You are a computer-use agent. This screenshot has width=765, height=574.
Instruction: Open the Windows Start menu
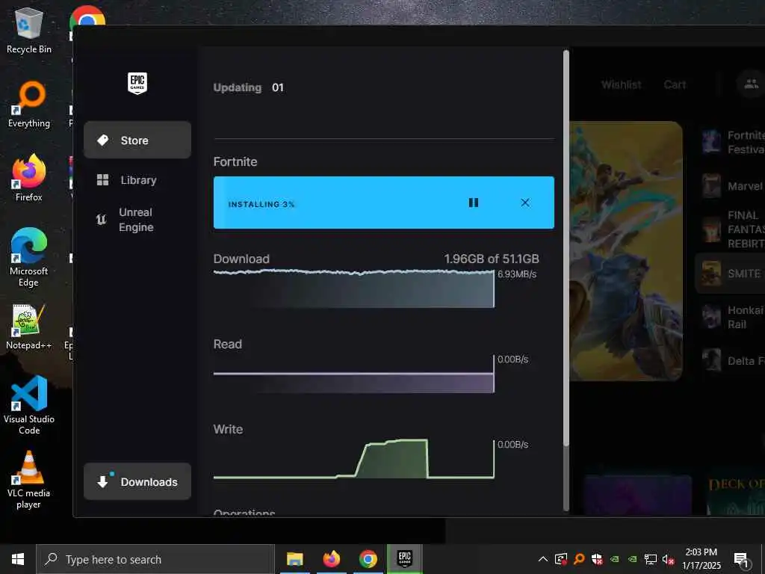coord(18,559)
